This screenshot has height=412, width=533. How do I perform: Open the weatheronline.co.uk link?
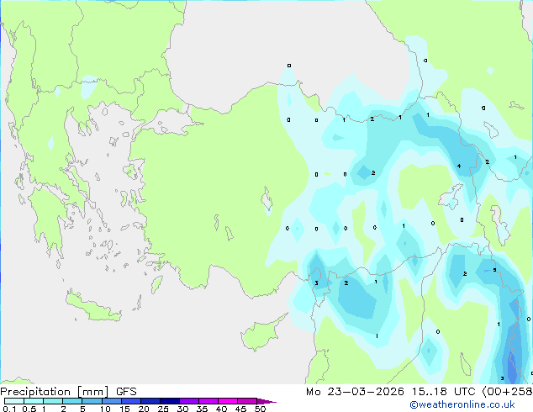click(462, 404)
